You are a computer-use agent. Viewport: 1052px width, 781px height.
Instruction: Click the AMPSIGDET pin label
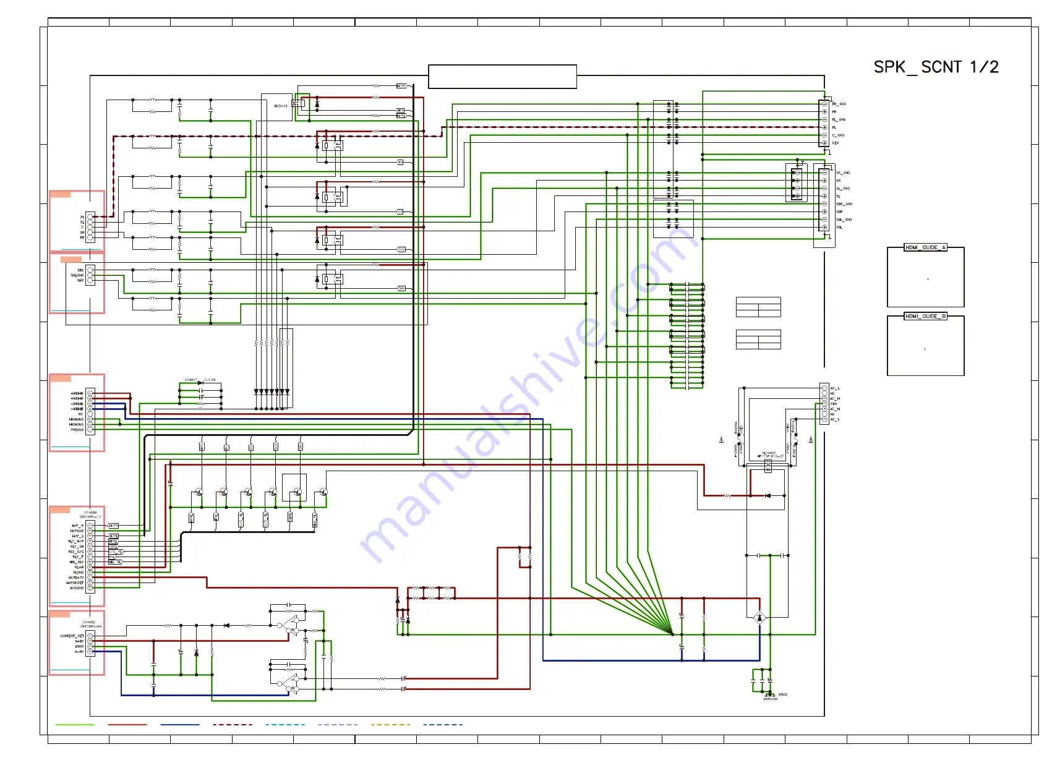(75, 583)
